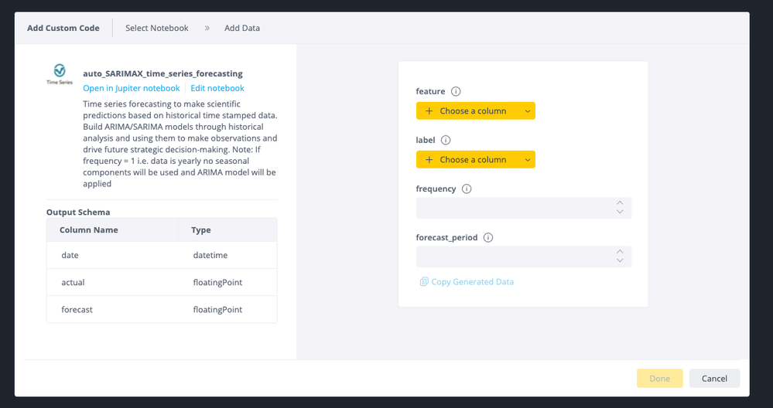The height and width of the screenshot is (408, 773).
Task: Click the Time Series notebook logo
Action: (x=60, y=76)
